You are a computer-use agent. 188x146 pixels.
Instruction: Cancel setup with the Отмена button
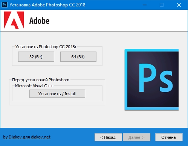tap(169, 137)
